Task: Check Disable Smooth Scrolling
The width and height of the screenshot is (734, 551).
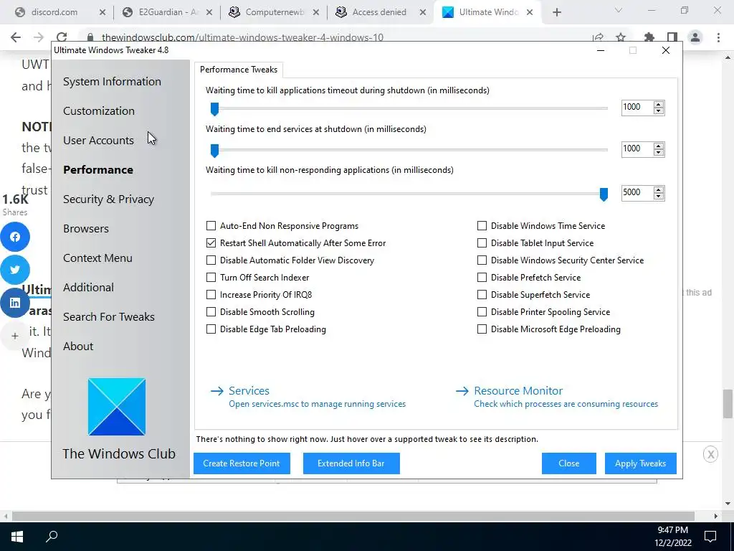Action: (211, 312)
